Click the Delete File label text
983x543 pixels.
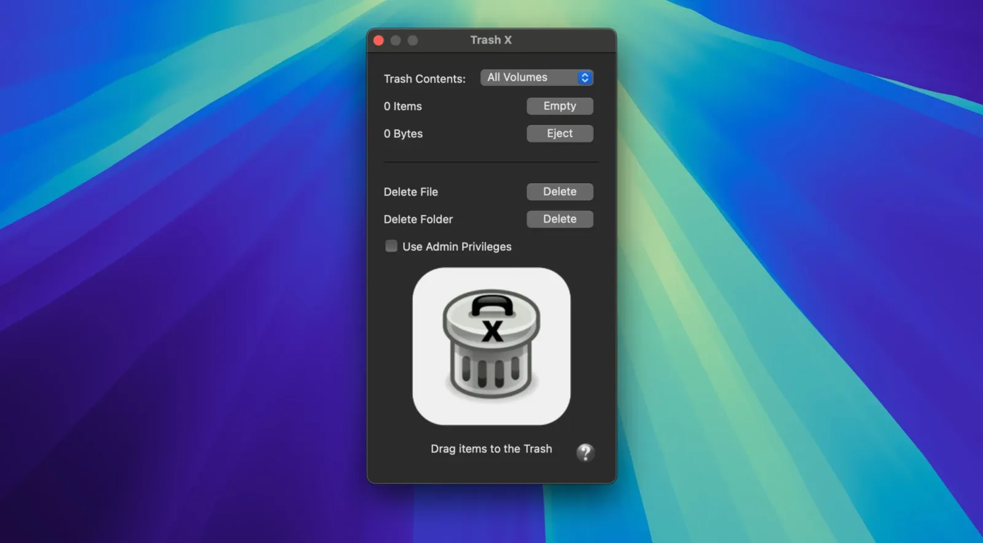(410, 192)
